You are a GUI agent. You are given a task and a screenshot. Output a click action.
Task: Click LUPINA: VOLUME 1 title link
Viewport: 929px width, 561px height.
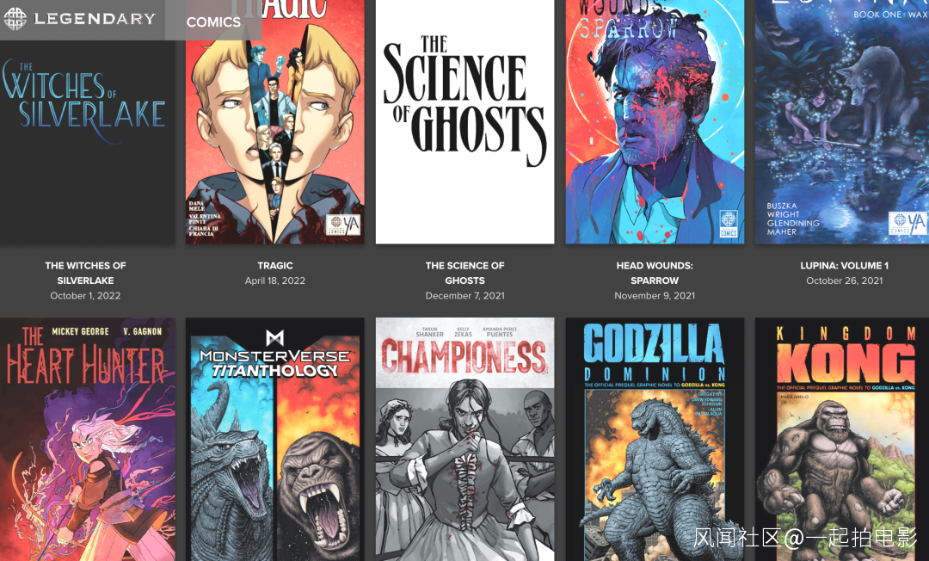845,265
